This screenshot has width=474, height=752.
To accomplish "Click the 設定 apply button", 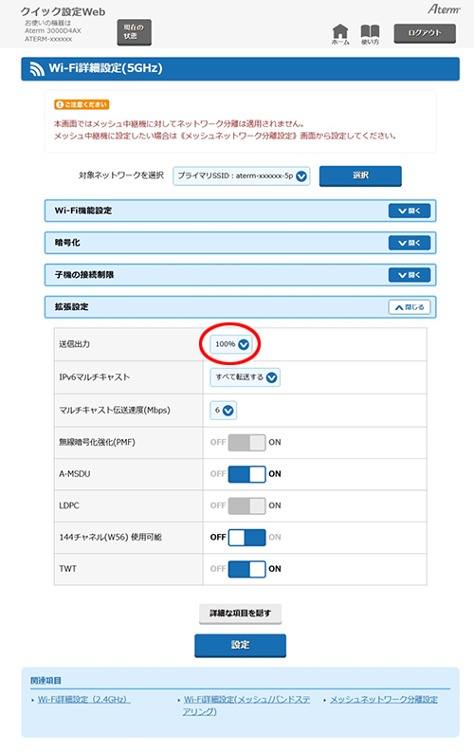I will [240, 645].
